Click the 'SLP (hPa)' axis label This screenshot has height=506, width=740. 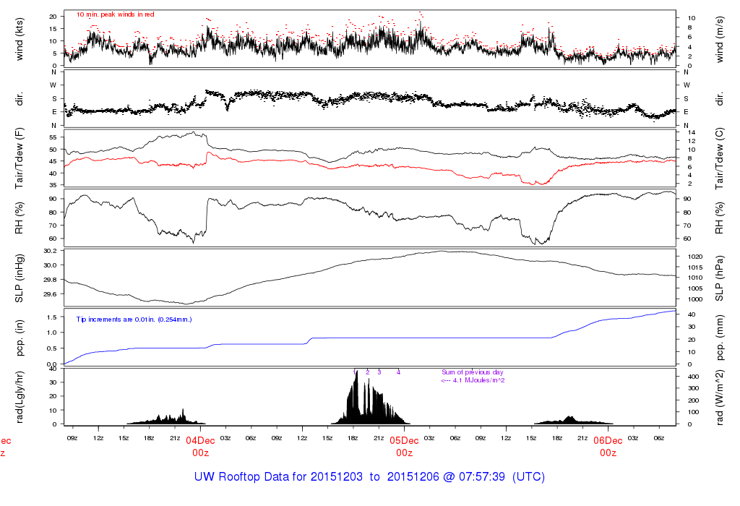(719, 278)
